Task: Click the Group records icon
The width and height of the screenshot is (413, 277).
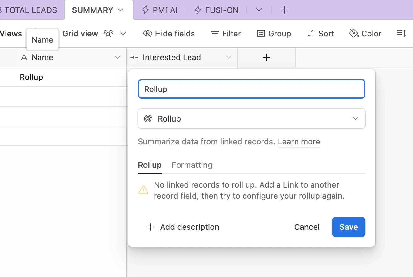Action: (x=261, y=34)
